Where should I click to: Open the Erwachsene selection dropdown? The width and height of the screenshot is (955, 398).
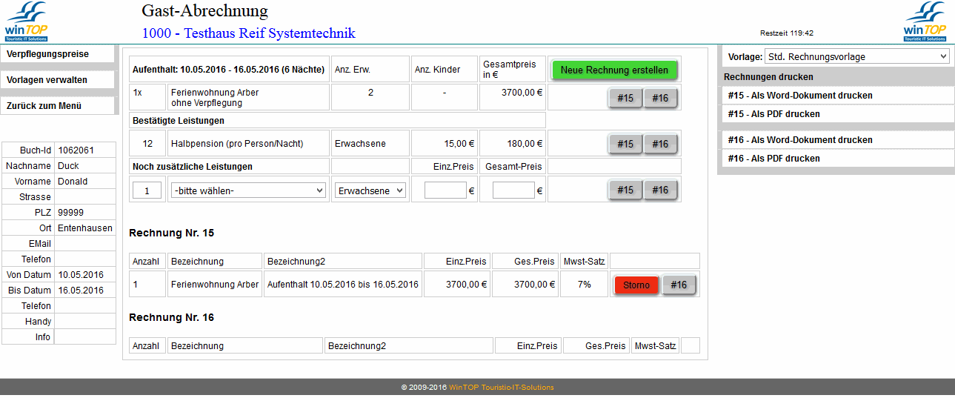tap(370, 190)
